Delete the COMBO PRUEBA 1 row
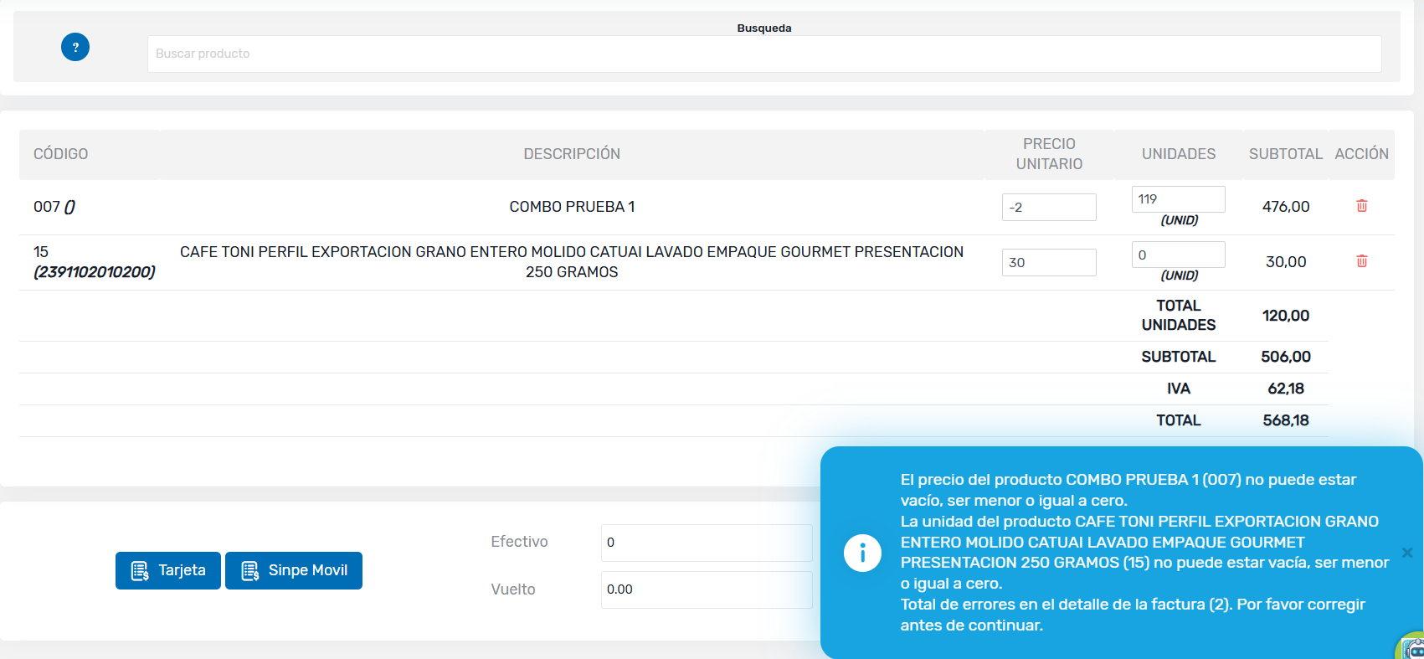Screen dimensions: 1424x659 pos(1361,206)
